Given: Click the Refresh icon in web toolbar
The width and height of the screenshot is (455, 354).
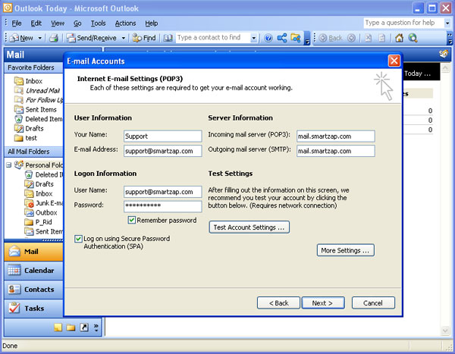Looking at the screenshot, I should pos(382,38).
